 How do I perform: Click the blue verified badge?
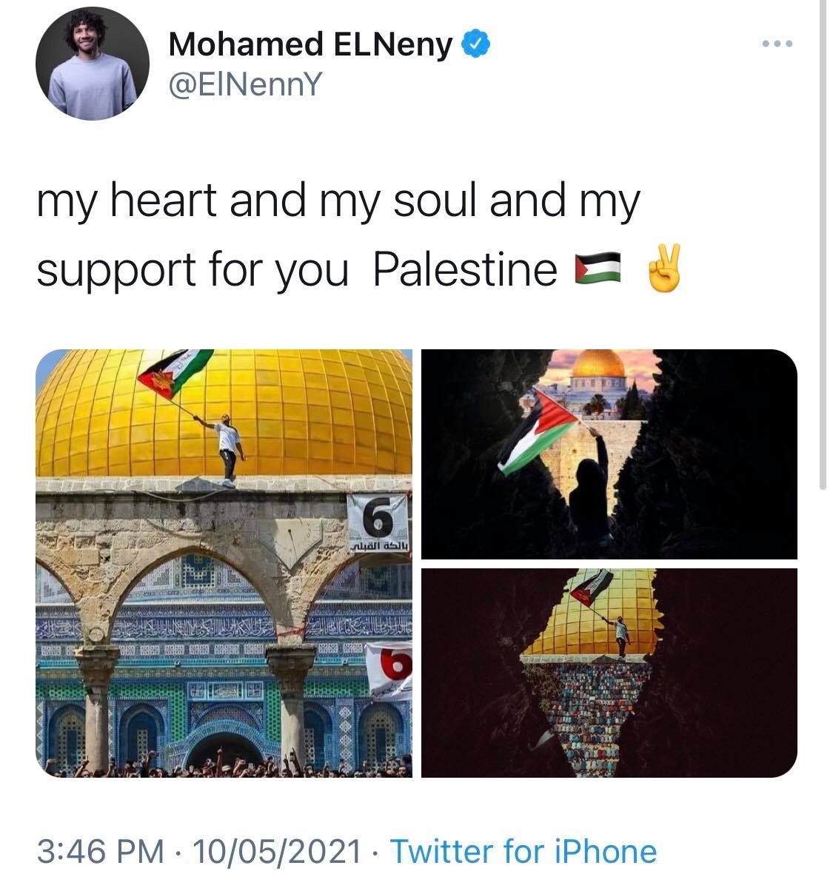475,45
